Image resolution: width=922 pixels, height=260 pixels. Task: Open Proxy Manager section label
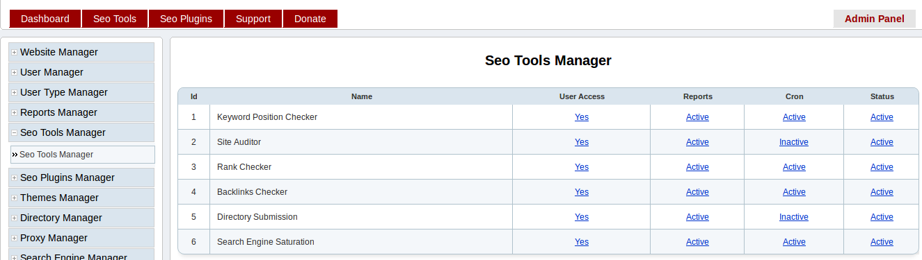54,238
